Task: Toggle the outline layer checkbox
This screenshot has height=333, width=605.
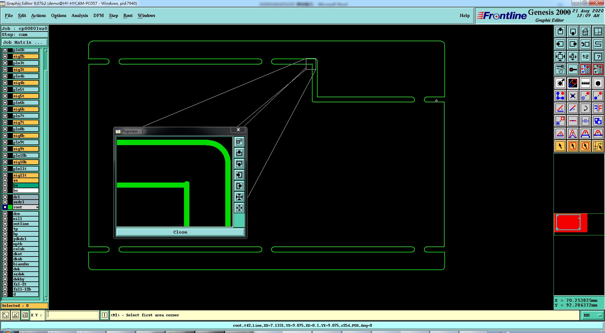Action: [5, 224]
